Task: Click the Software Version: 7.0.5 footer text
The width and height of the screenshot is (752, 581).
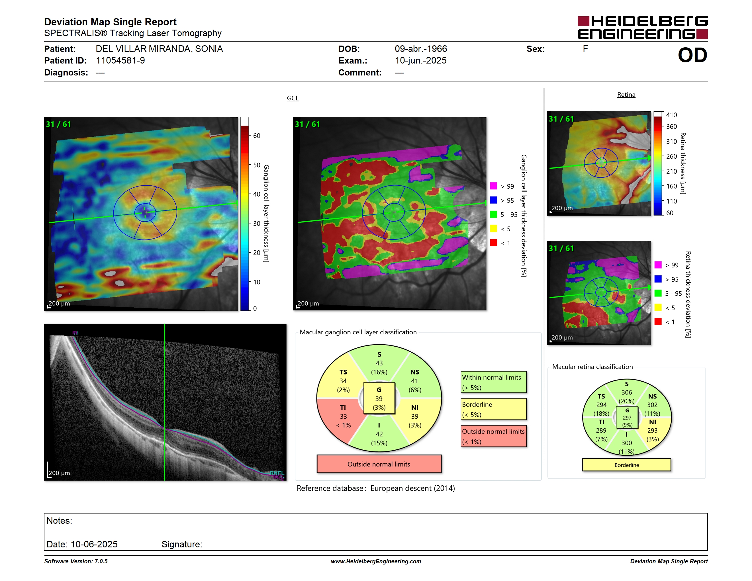Action: 76,561
